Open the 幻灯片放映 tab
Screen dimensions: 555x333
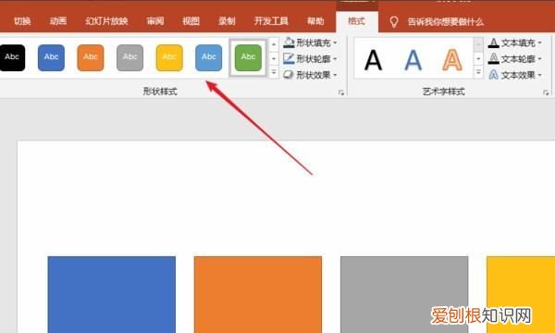click(106, 21)
